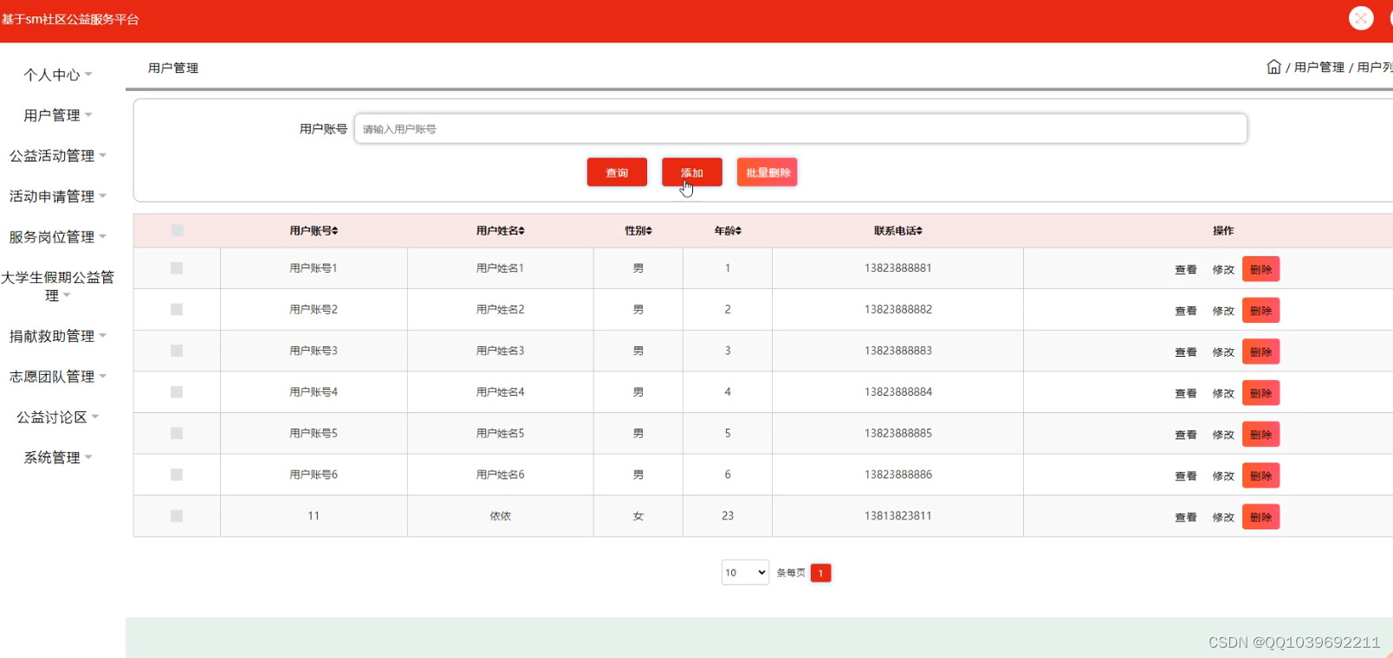Click the round close icon in red header
Viewport: 1393px width, 658px height.
click(1361, 18)
